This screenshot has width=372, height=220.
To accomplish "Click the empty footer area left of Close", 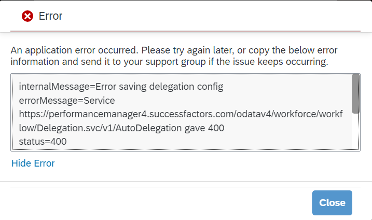I will click(161, 203).
